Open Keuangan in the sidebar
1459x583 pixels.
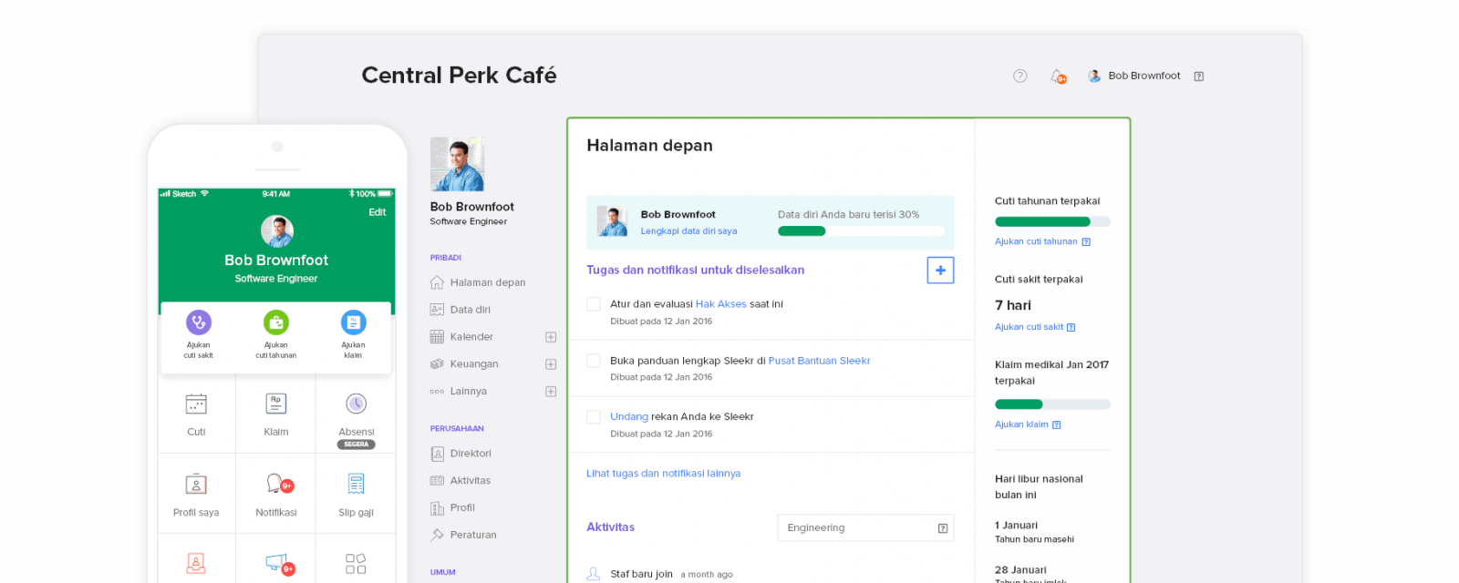point(464,364)
